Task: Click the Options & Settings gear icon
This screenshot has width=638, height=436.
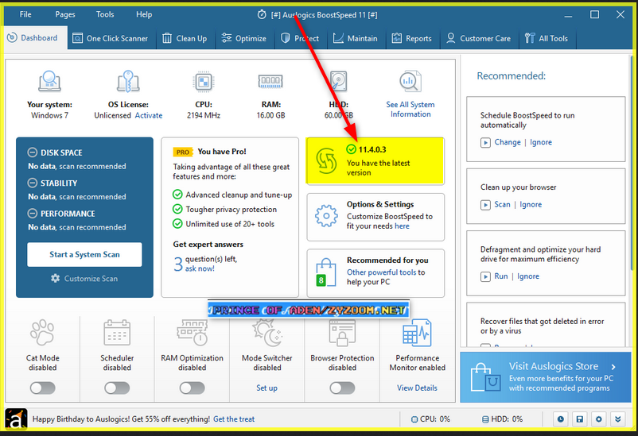Action: [x=326, y=216]
